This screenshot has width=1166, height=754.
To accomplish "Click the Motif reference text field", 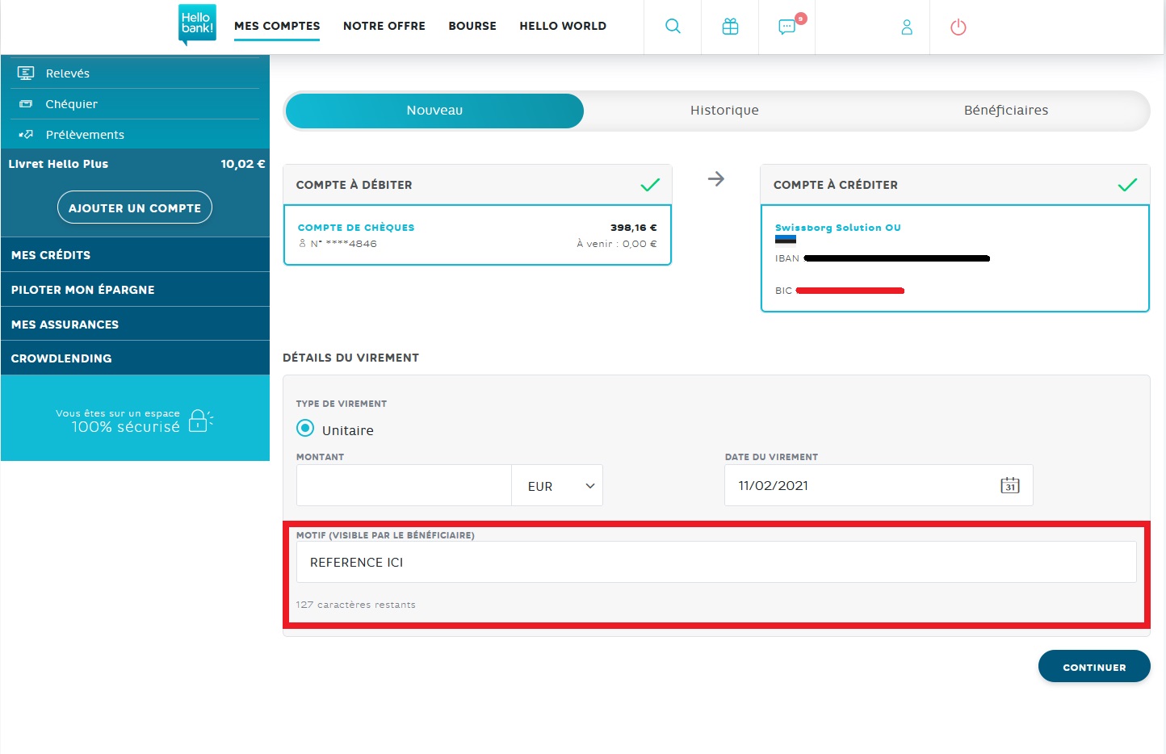I will point(715,562).
